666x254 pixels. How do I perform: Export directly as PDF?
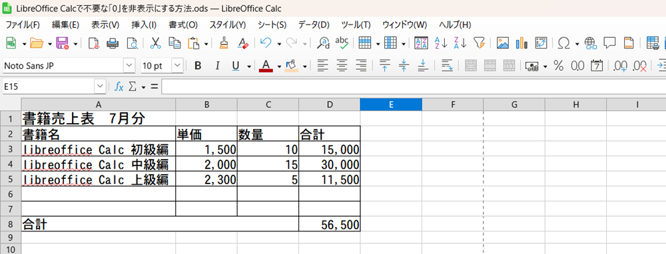[93, 43]
